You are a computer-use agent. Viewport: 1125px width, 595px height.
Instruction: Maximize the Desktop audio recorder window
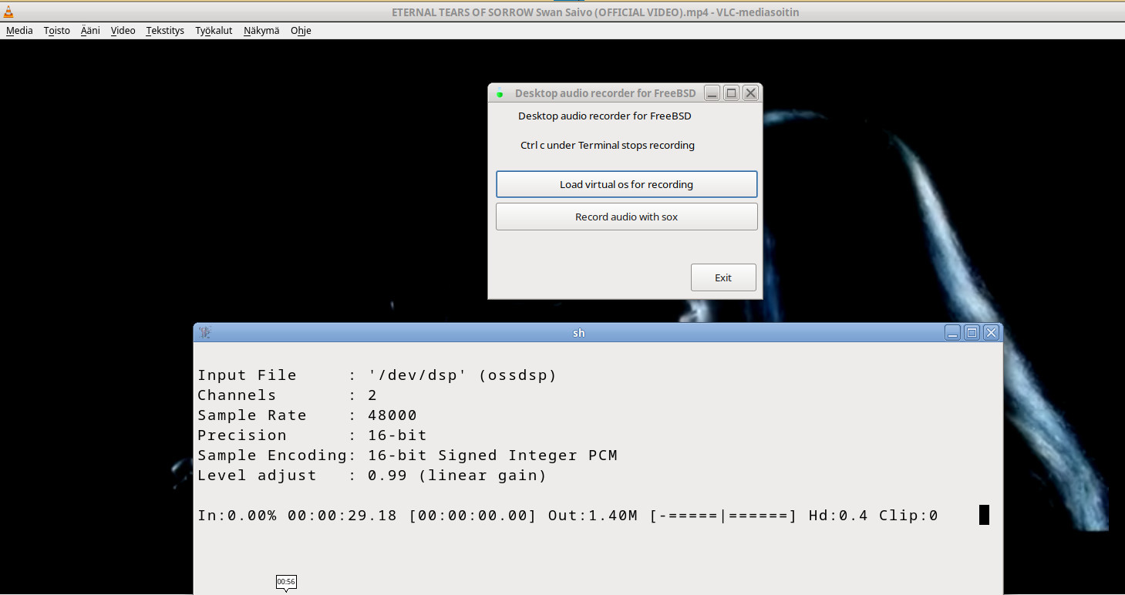732,93
